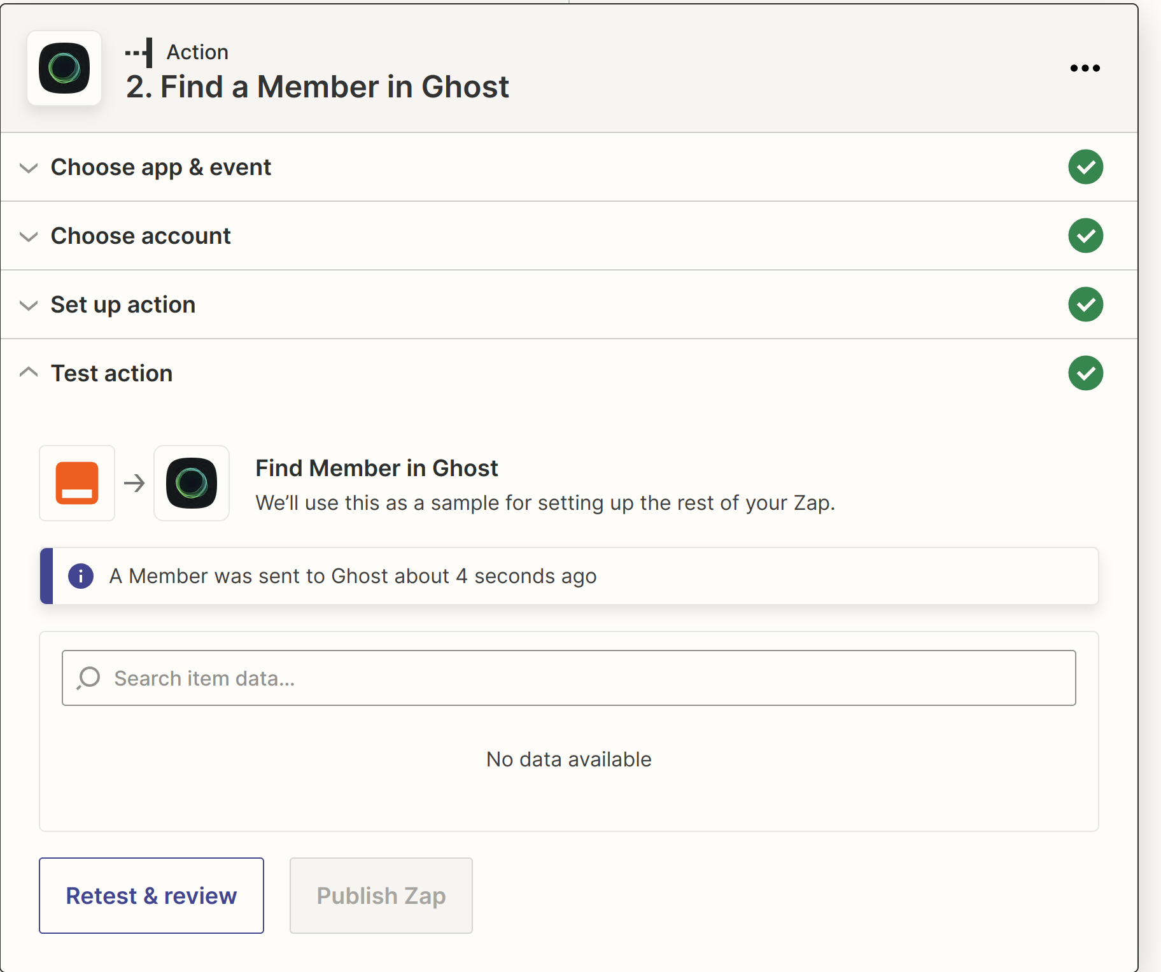Click the magnifier icon in the search box
Image resolution: width=1161 pixels, height=972 pixels.
tap(88, 678)
